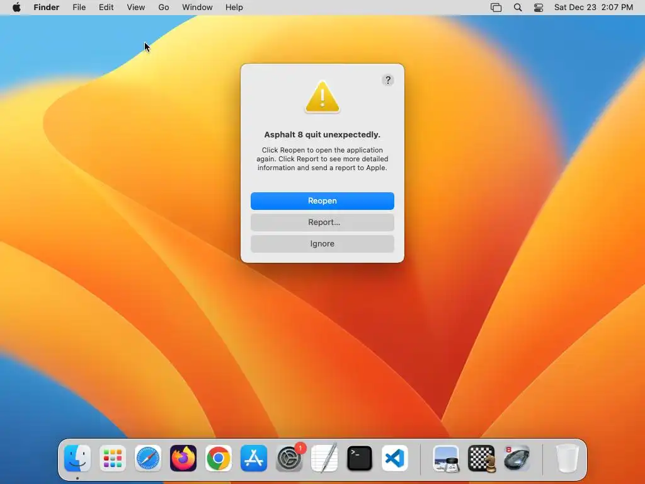The height and width of the screenshot is (484, 645).
Task: Open System Settings with badge
Action: (x=289, y=458)
